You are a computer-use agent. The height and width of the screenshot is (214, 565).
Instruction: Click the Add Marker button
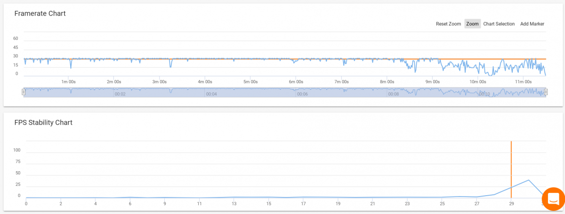click(532, 24)
